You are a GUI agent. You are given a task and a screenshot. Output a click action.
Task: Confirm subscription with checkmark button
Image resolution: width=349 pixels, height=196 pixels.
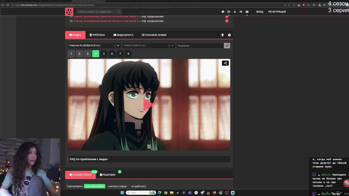coord(227,45)
